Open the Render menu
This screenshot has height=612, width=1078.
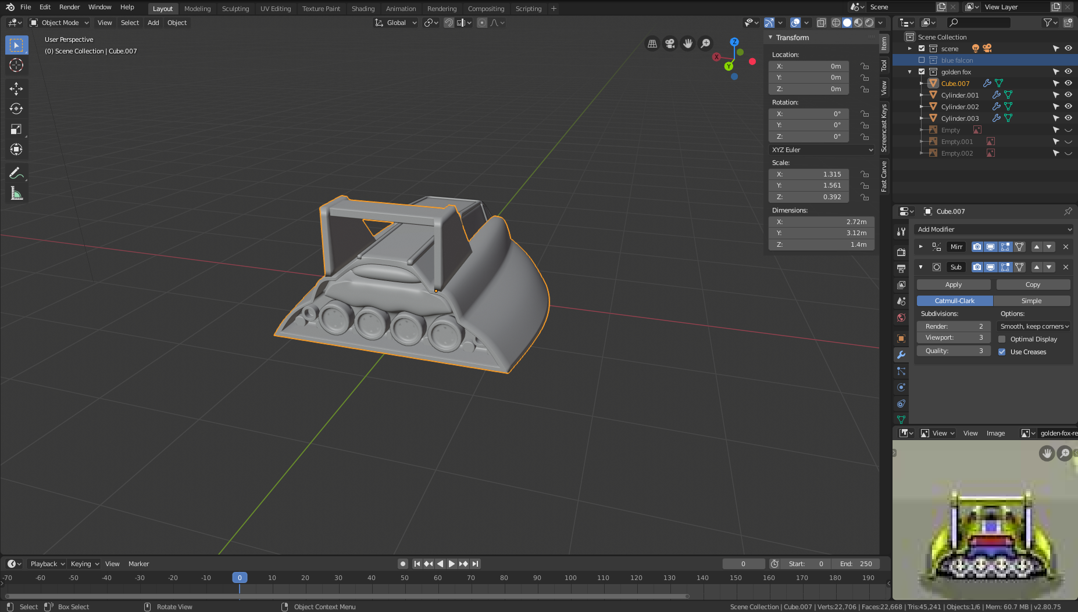point(69,7)
